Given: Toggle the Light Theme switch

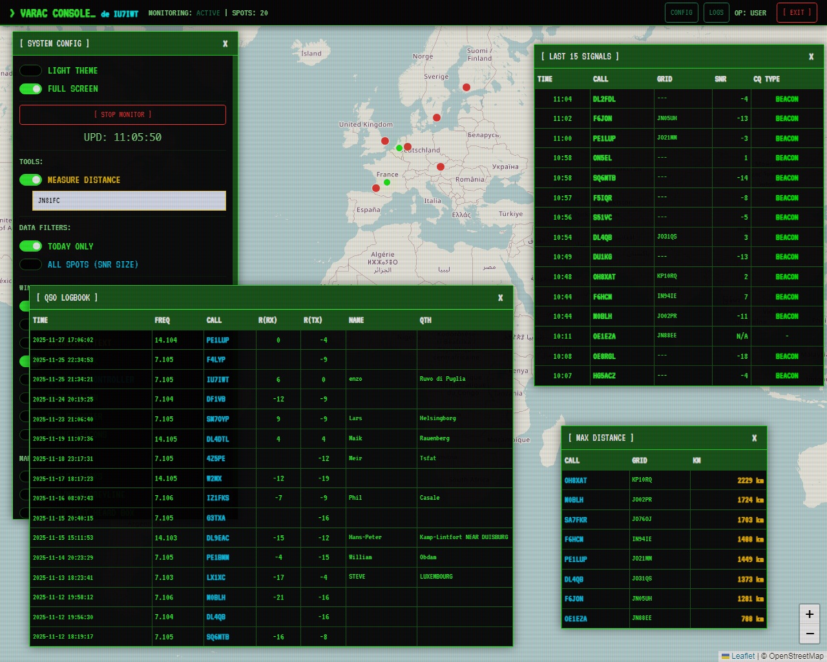Looking at the screenshot, I should (30, 70).
